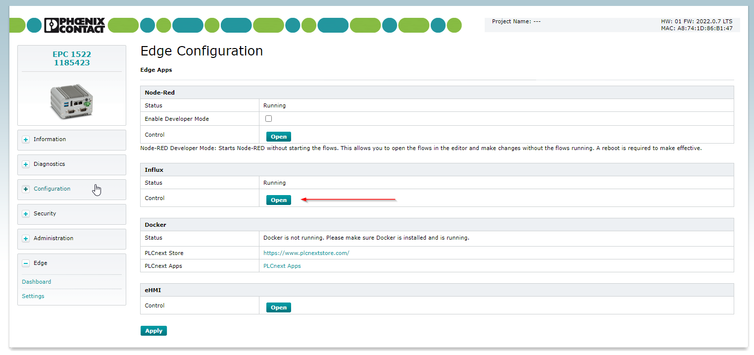Collapse the Edge section minus icon
Screen dimensions: 754x355
26,263
